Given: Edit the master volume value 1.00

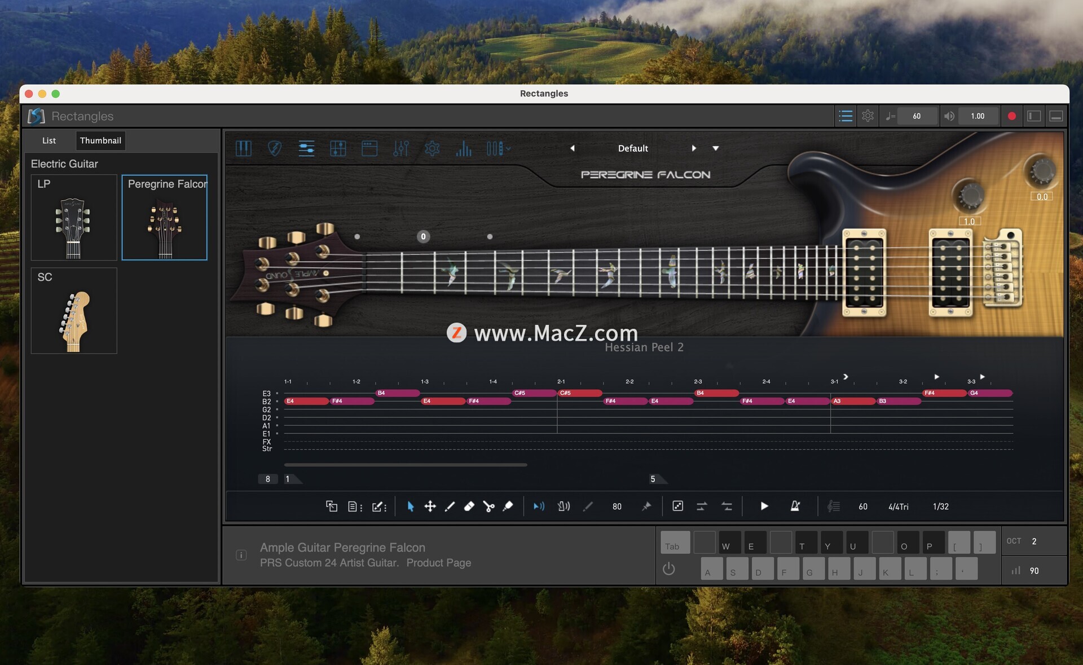Looking at the screenshot, I should (978, 116).
